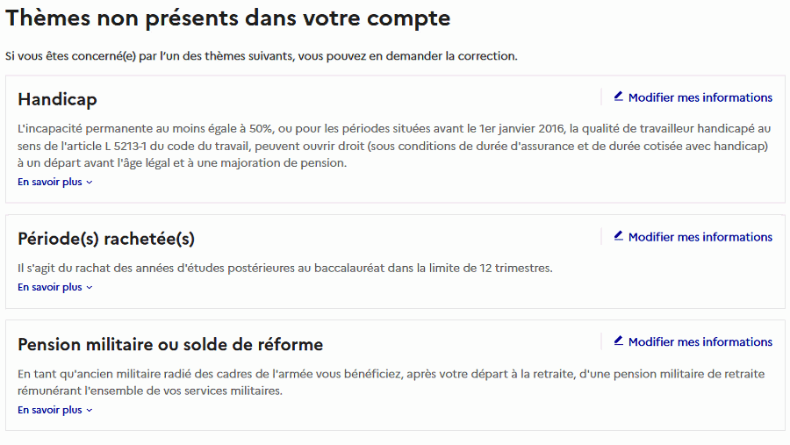Image resolution: width=790 pixels, height=445 pixels.
Task: Click pencil icon in Handicap card
Action: 619,97
